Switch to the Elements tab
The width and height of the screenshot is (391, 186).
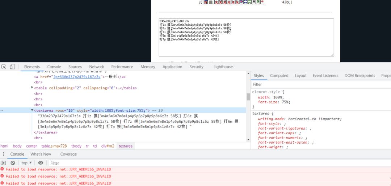[32, 67]
